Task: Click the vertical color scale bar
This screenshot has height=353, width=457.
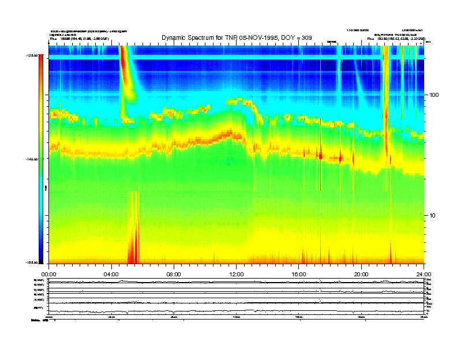Action: (x=41, y=159)
